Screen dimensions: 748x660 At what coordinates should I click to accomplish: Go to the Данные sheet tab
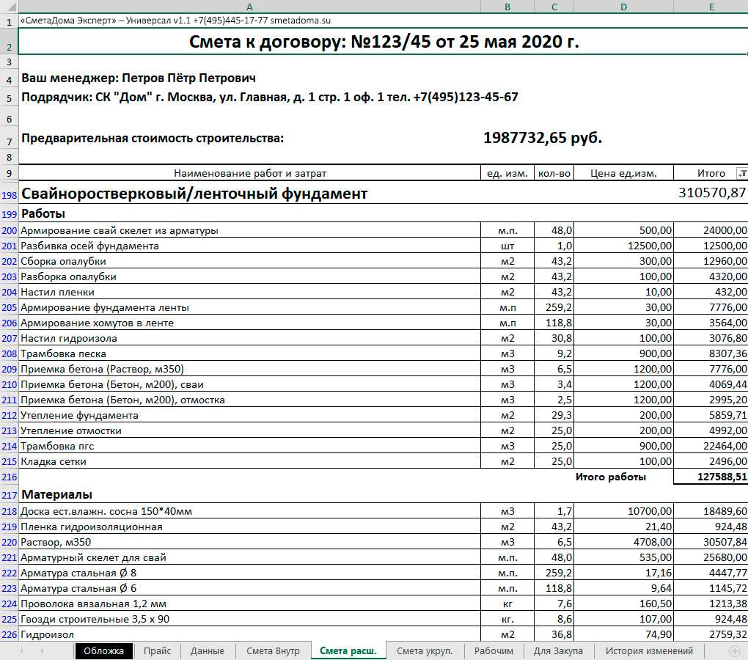point(208,650)
